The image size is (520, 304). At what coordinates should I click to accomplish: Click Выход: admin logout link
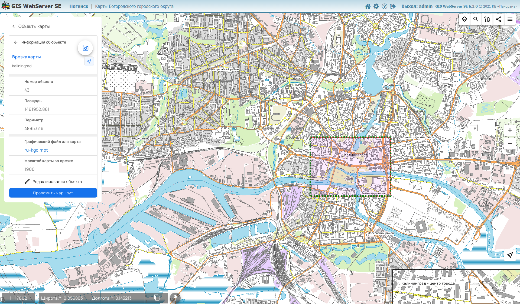click(x=417, y=6)
